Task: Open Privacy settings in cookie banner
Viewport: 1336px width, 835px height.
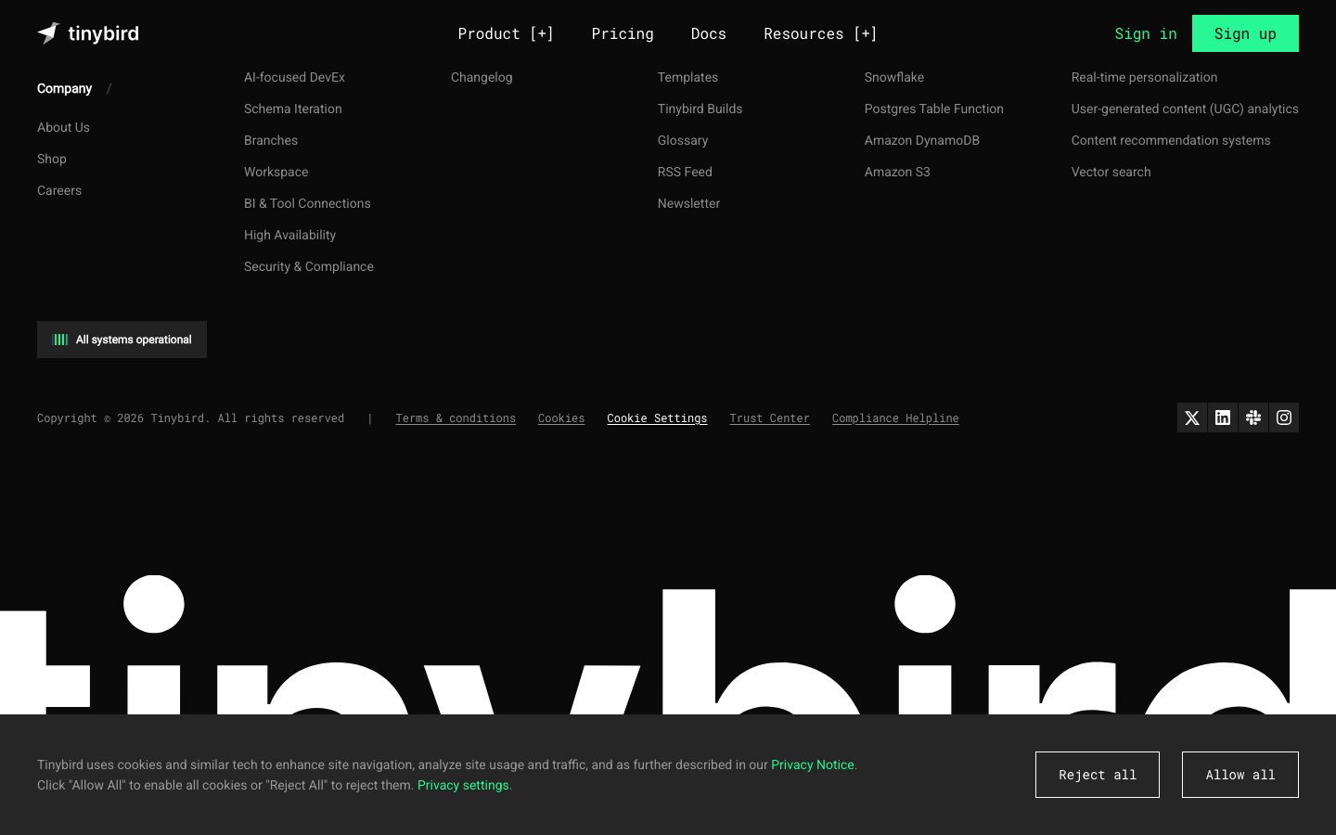Action: click(x=463, y=785)
